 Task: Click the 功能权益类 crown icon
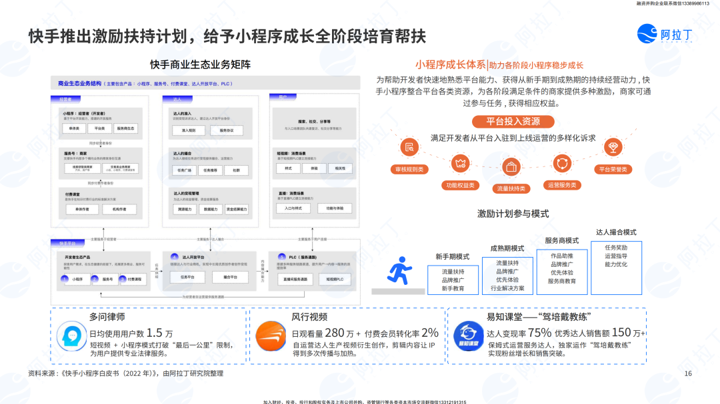[x=460, y=163]
